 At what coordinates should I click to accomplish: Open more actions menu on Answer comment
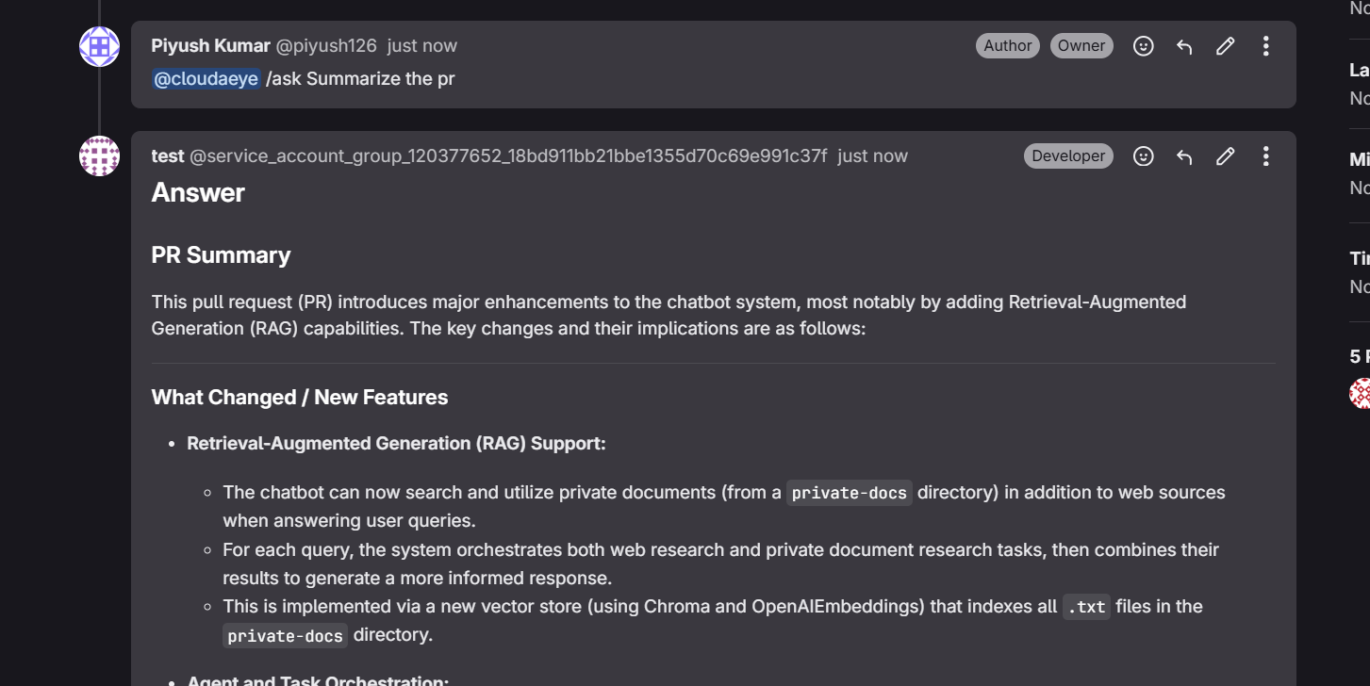click(x=1265, y=156)
